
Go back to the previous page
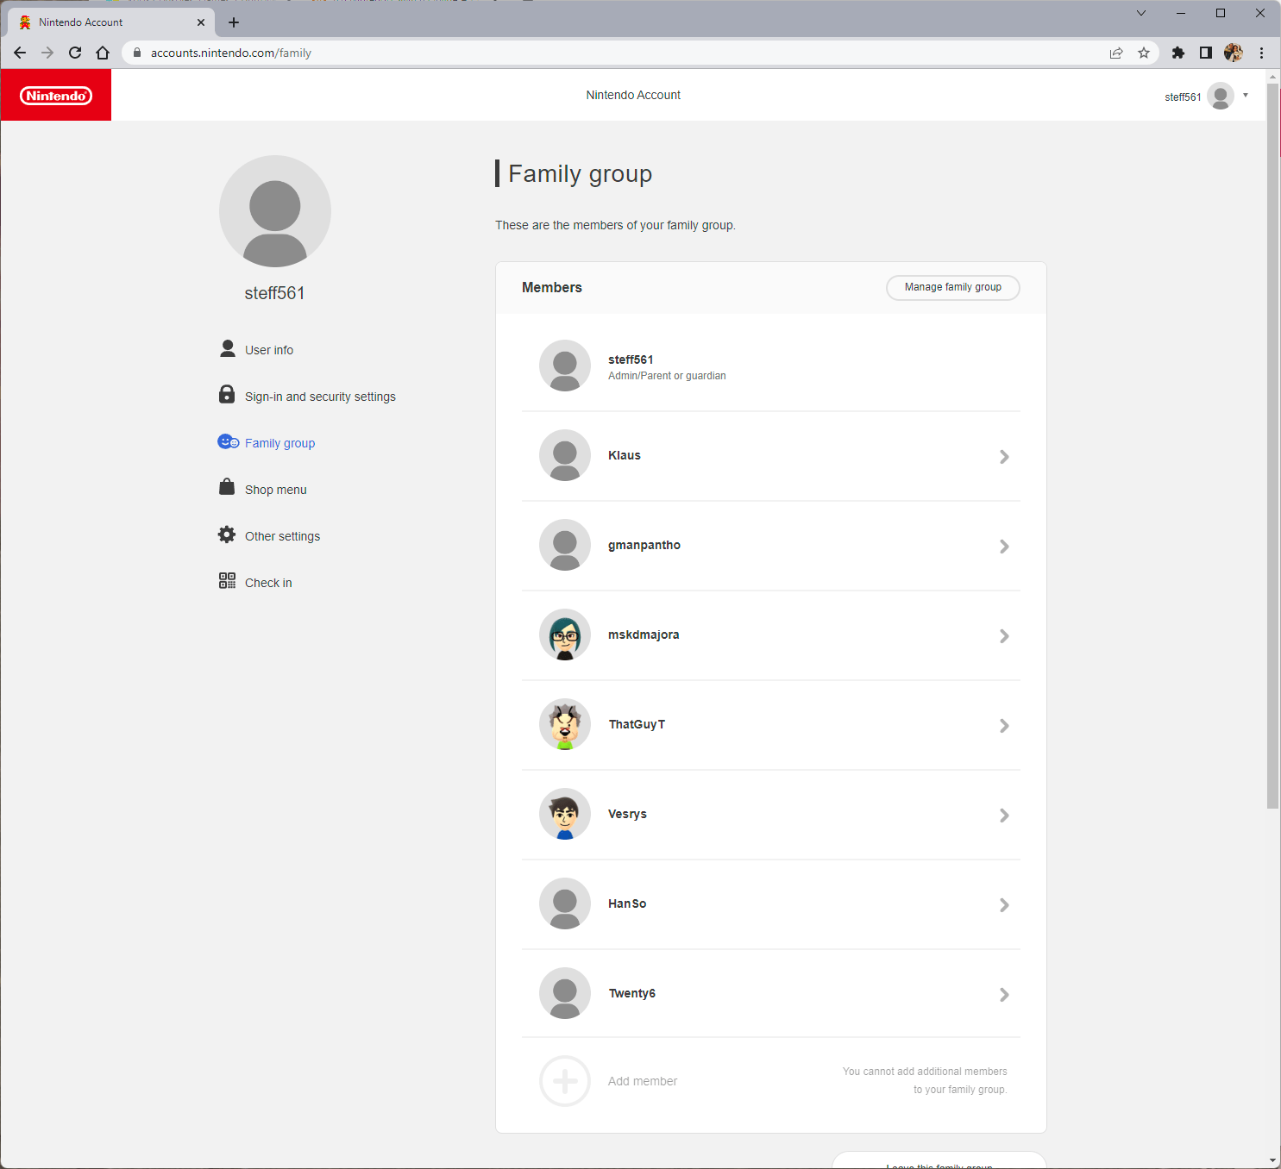[x=20, y=53]
